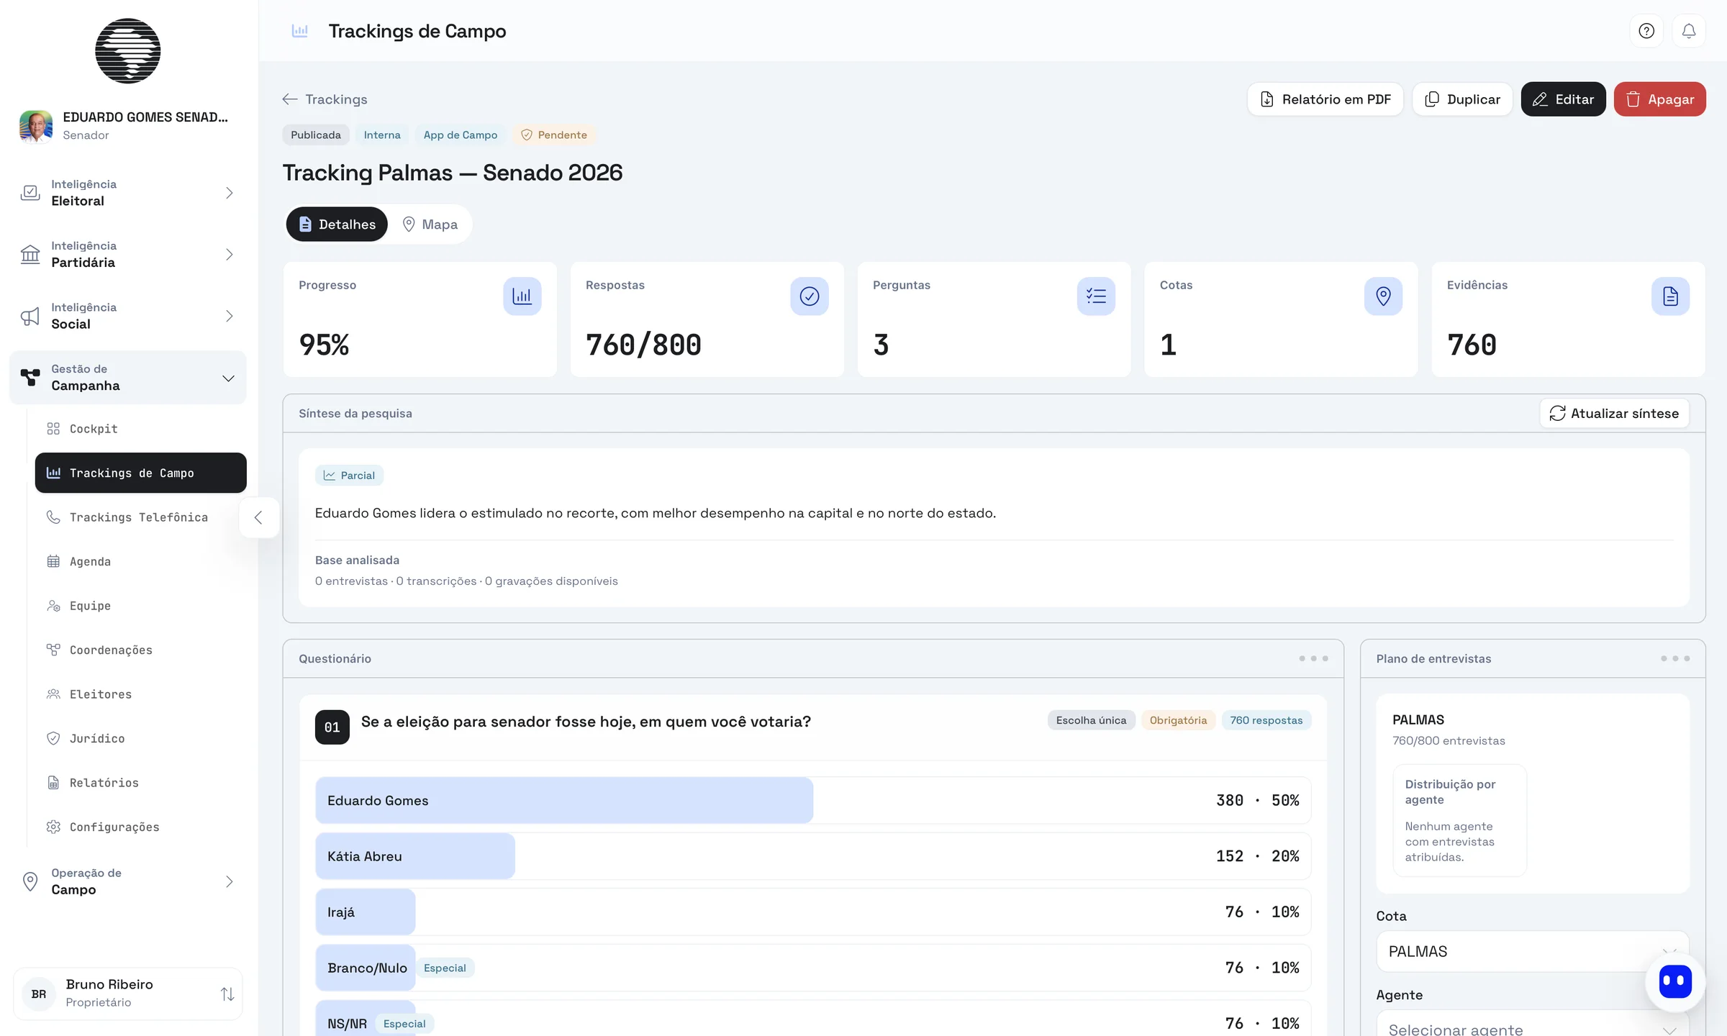
Task: Click the Cotas location pin icon
Action: click(1383, 296)
